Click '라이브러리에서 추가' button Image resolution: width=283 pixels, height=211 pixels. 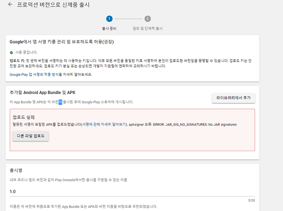233,98
